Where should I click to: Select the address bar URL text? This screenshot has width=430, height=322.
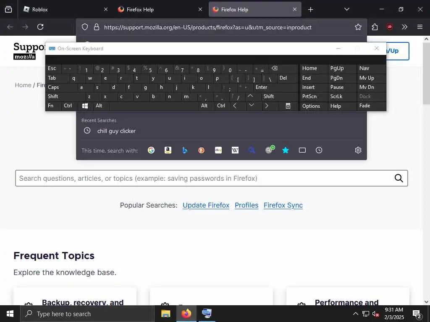(x=207, y=27)
